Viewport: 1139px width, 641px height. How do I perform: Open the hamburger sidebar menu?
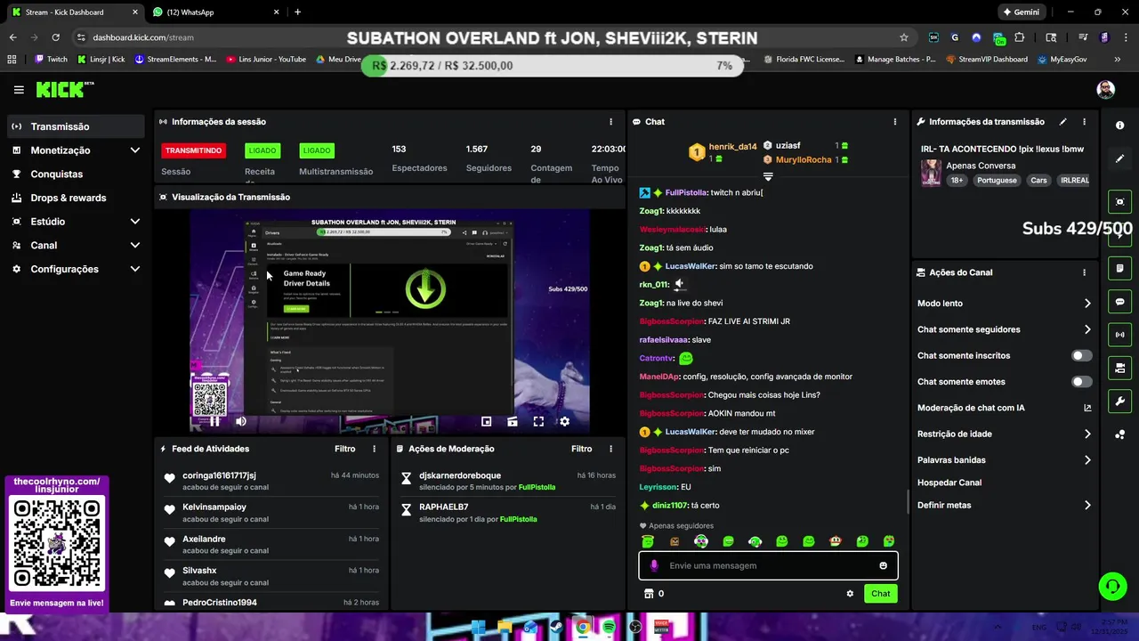tap(19, 90)
